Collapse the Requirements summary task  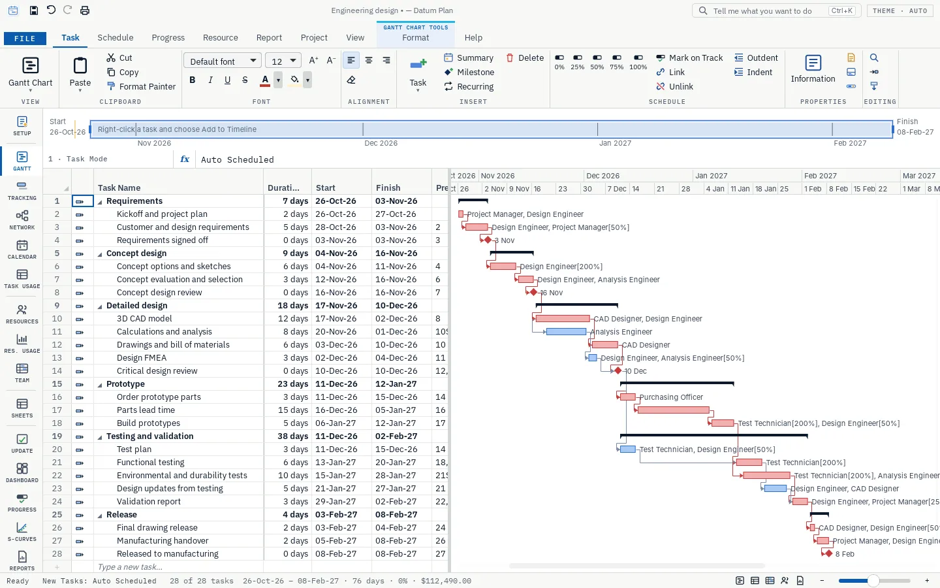pyautogui.click(x=100, y=202)
